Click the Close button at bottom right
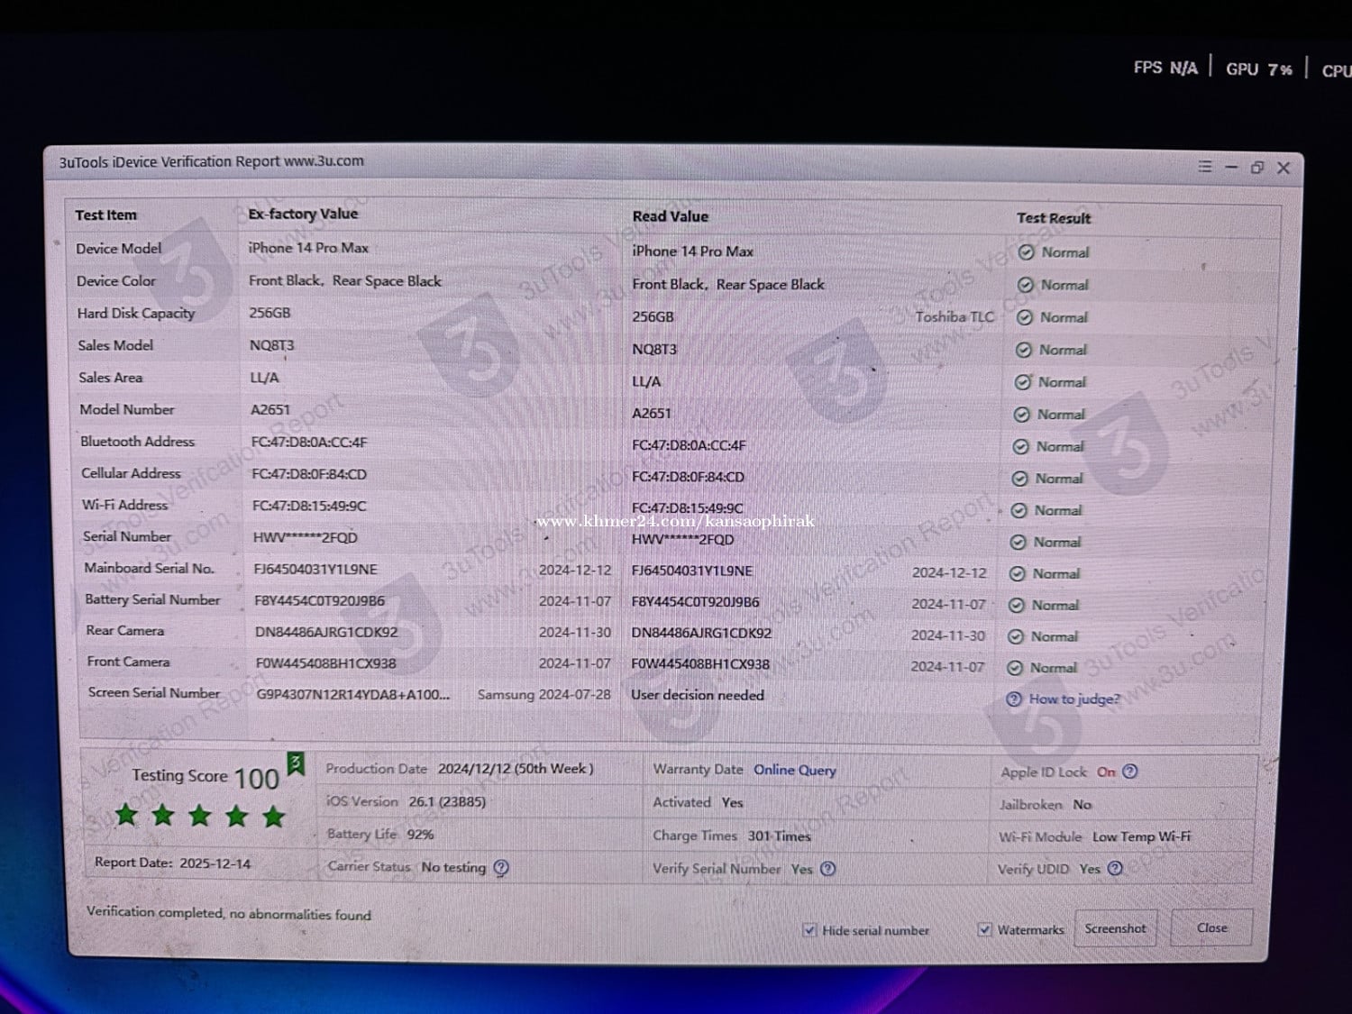Screen dimensions: 1352x1014 pos(1211,927)
